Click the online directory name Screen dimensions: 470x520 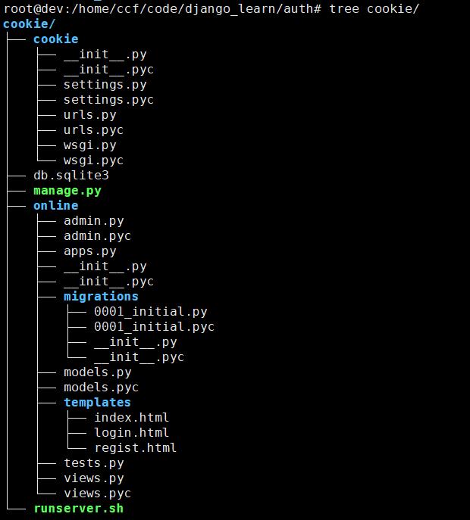tap(56, 206)
